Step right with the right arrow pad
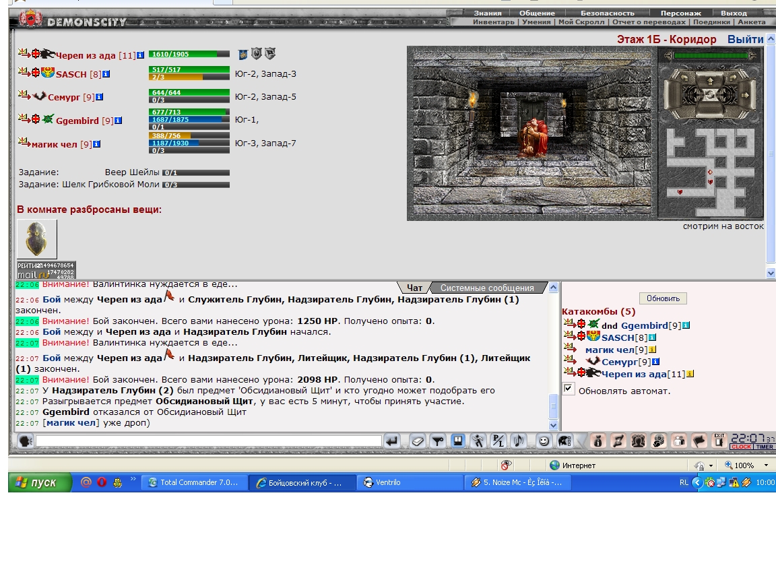Screen dimensions: 776x582 tap(745, 94)
